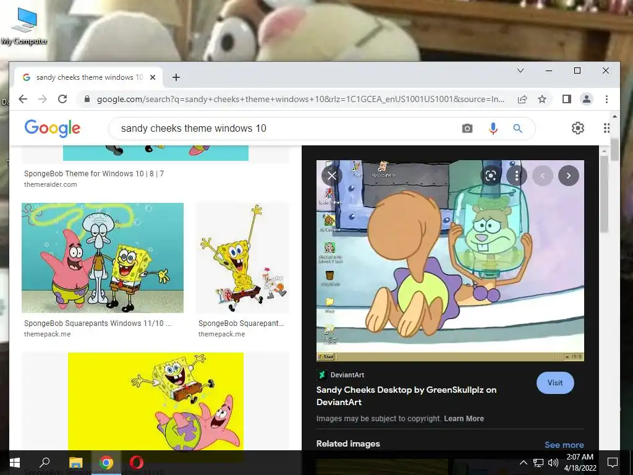
Task: Open Patrick, Squidward, SpongeBob image result
Action: [x=103, y=258]
